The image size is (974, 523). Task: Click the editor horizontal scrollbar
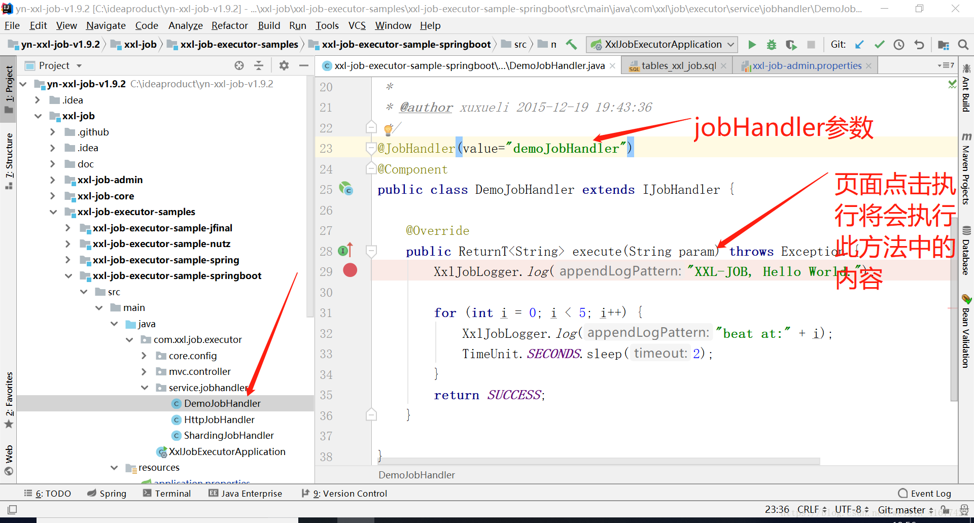point(599,461)
